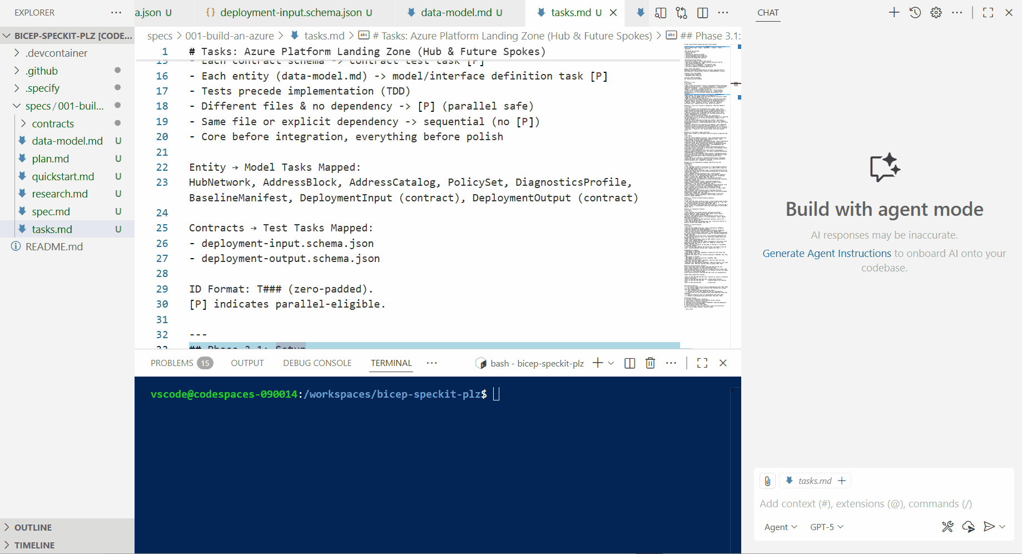Show chat history
Image resolution: width=1022 pixels, height=554 pixels.
click(x=915, y=12)
